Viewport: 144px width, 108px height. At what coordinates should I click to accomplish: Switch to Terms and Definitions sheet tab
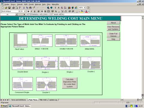pyautogui.click(x=19, y=100)
